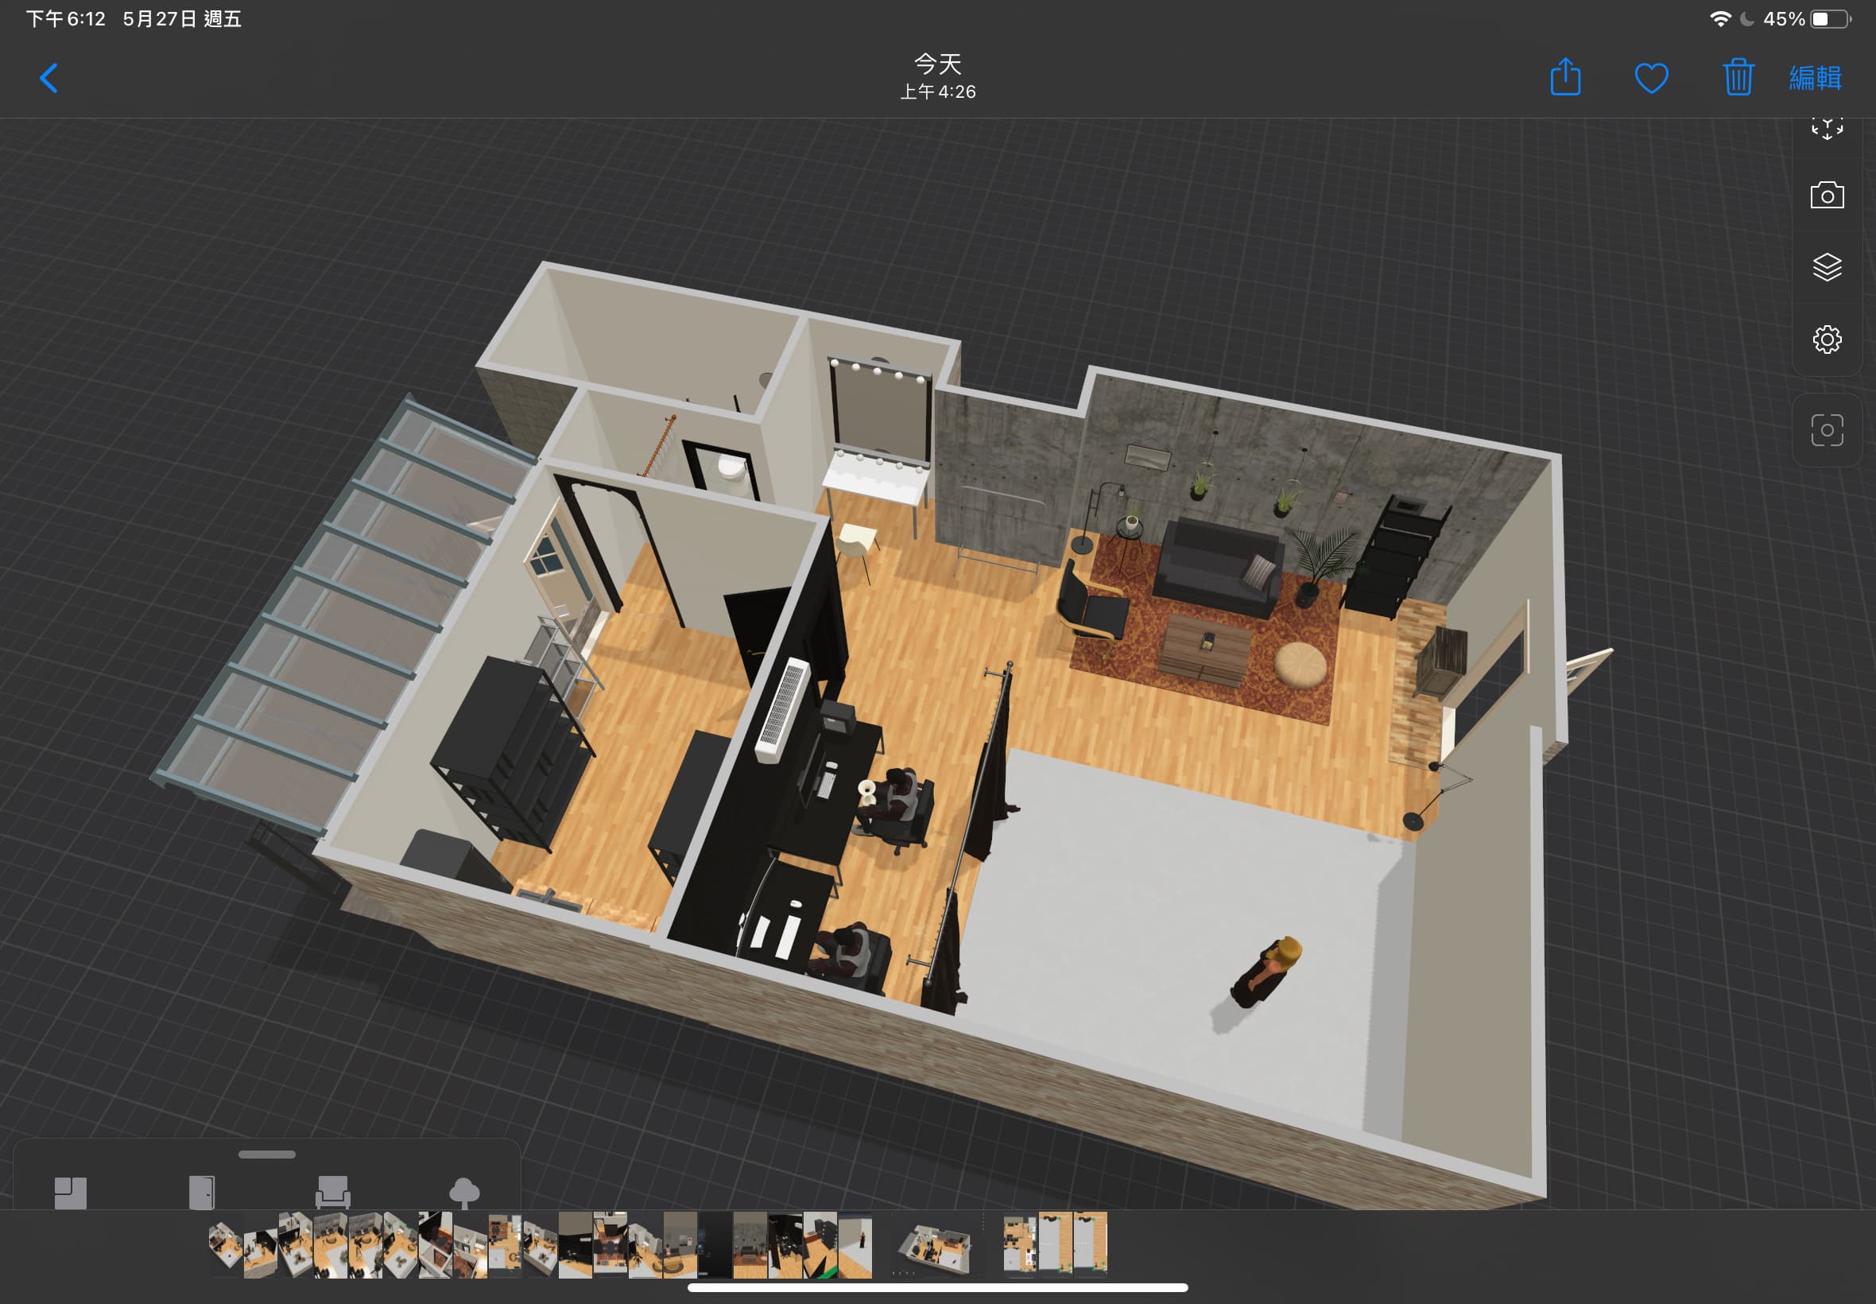Go back with the blue chevron
The image size is (1876, 1304).
[49, 79]
